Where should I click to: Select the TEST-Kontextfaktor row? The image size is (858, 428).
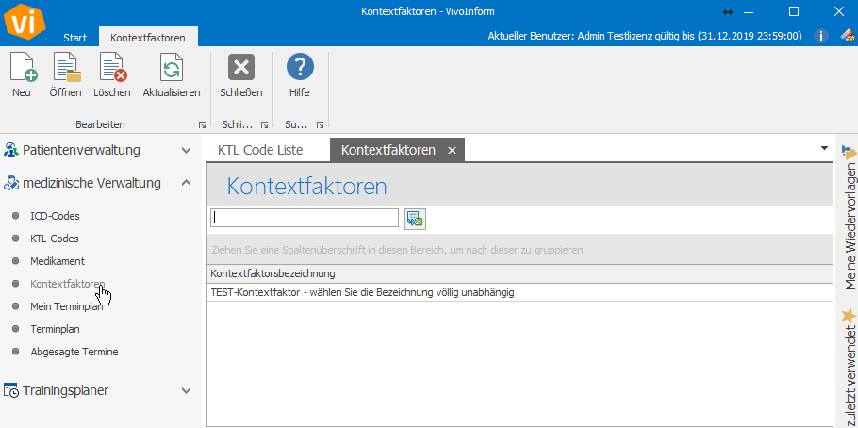point(520,293)
